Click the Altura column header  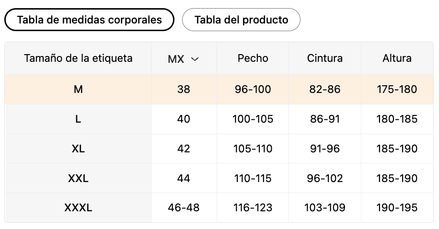pyautogui.click(x=397, y=58)
